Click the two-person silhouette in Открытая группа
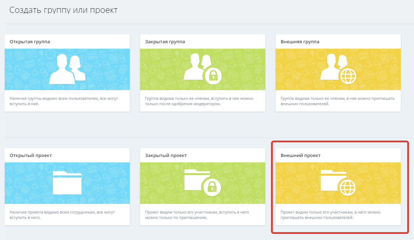The height and width of the screenshot is (240, 414). pos(67,69)
